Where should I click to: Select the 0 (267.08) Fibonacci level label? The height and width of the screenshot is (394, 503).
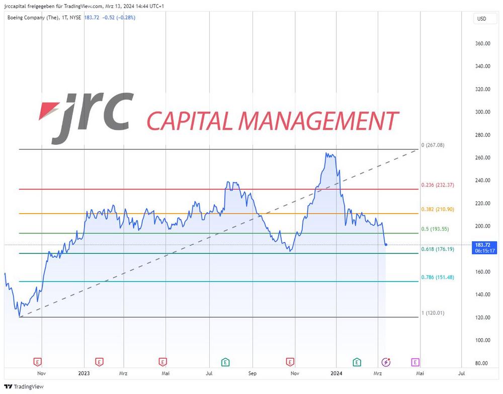coord(433,145)
